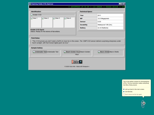
Task: Click the 'Technical Specs' group heading
Action: 86,12
